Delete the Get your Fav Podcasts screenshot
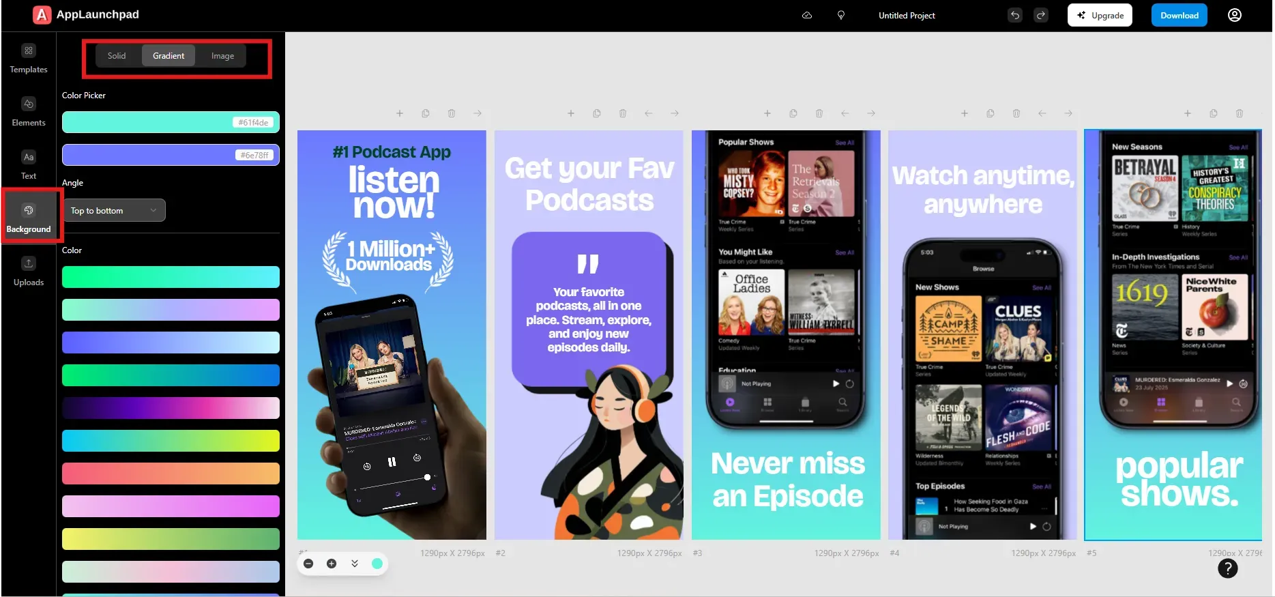 click(x=623, y=113)
